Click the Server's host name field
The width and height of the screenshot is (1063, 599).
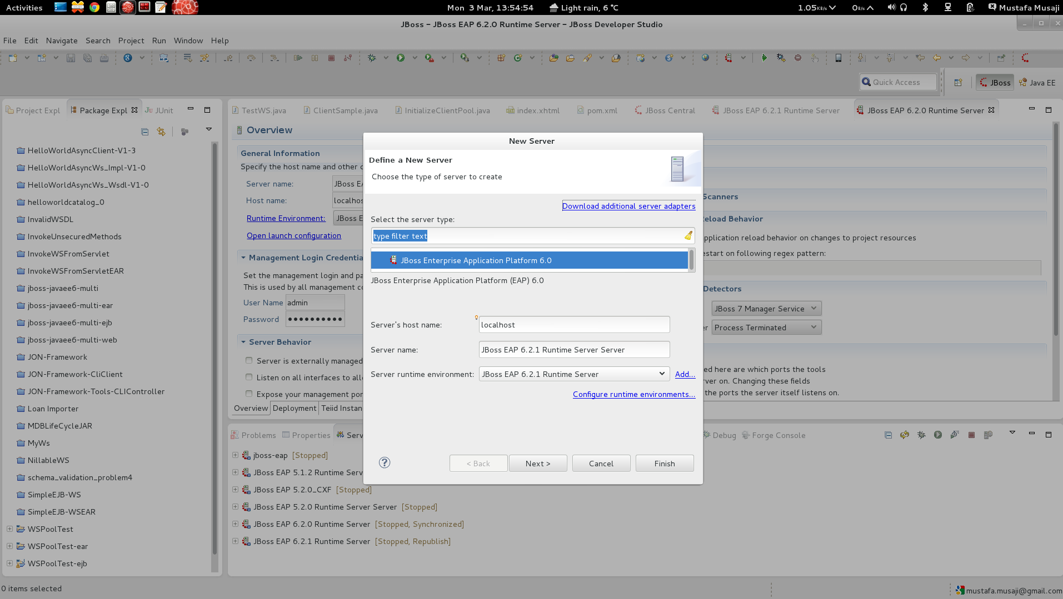click(574, 325)
